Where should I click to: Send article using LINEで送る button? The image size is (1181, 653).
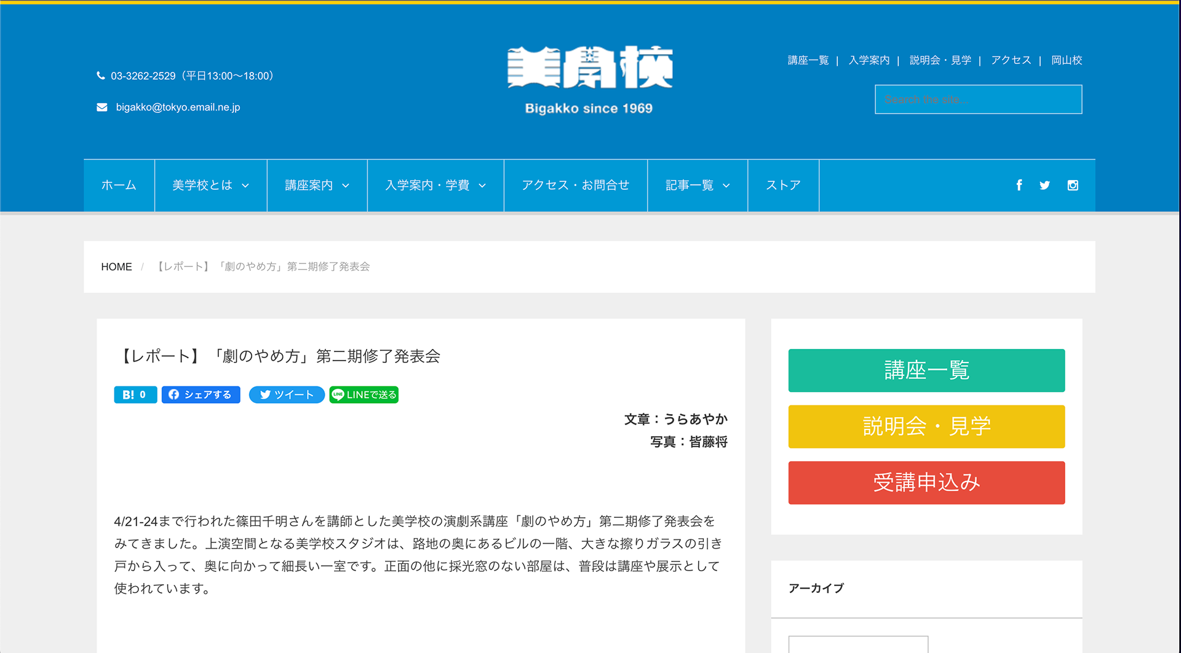364,394
